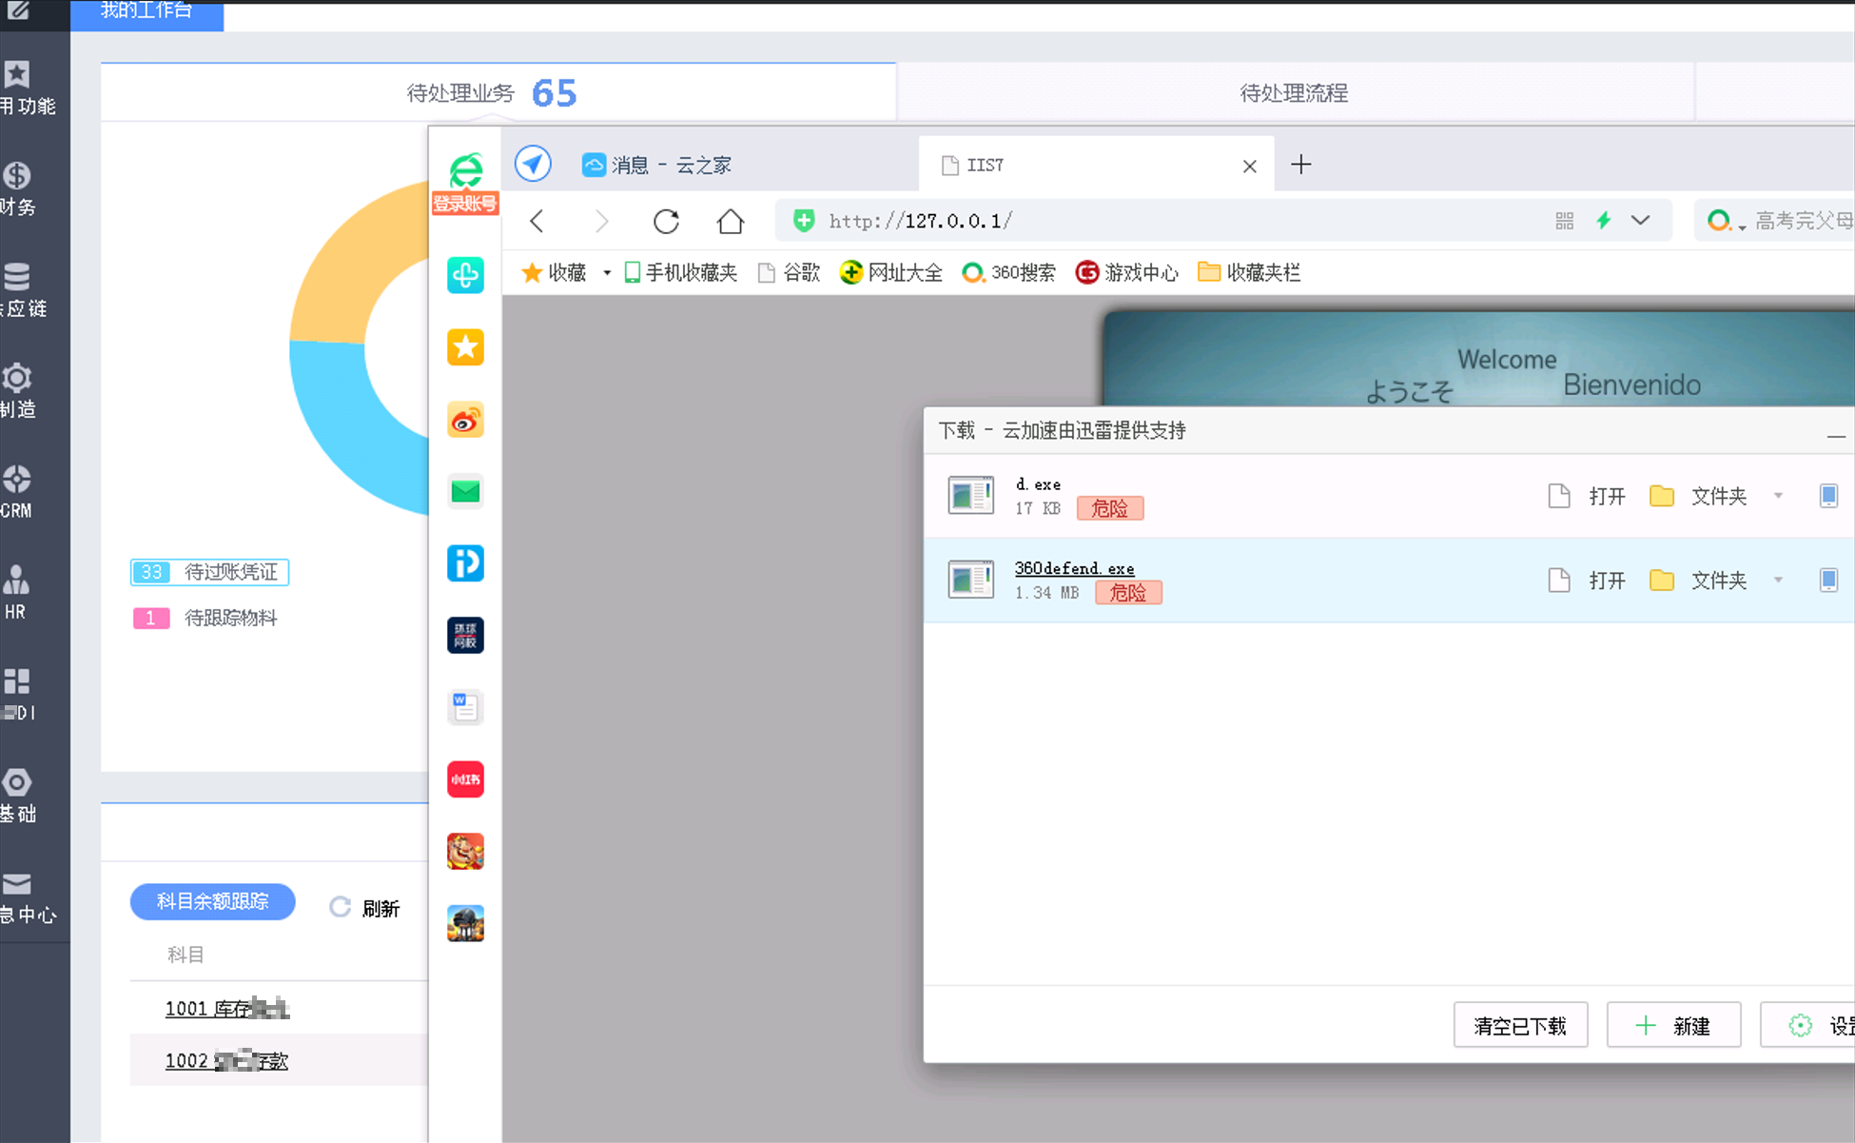Click the green mail icon in the sidebar
The width and height of the screenshot is (1855, 1143).
click(465, 491)
